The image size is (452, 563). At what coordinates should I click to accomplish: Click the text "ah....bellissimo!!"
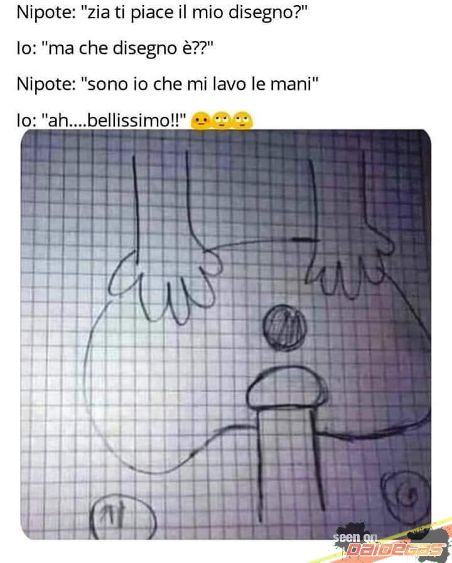click(114, 121)
